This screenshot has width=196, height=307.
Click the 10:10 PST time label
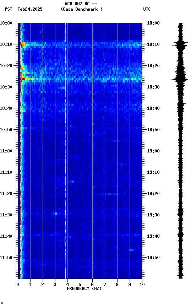tap(6, 44)
